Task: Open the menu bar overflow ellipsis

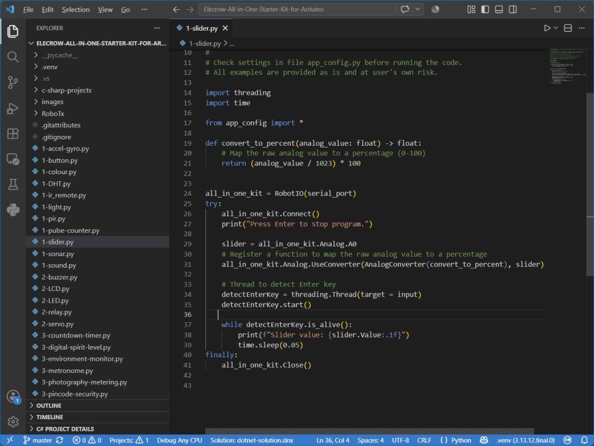Action: pos(144,9)
